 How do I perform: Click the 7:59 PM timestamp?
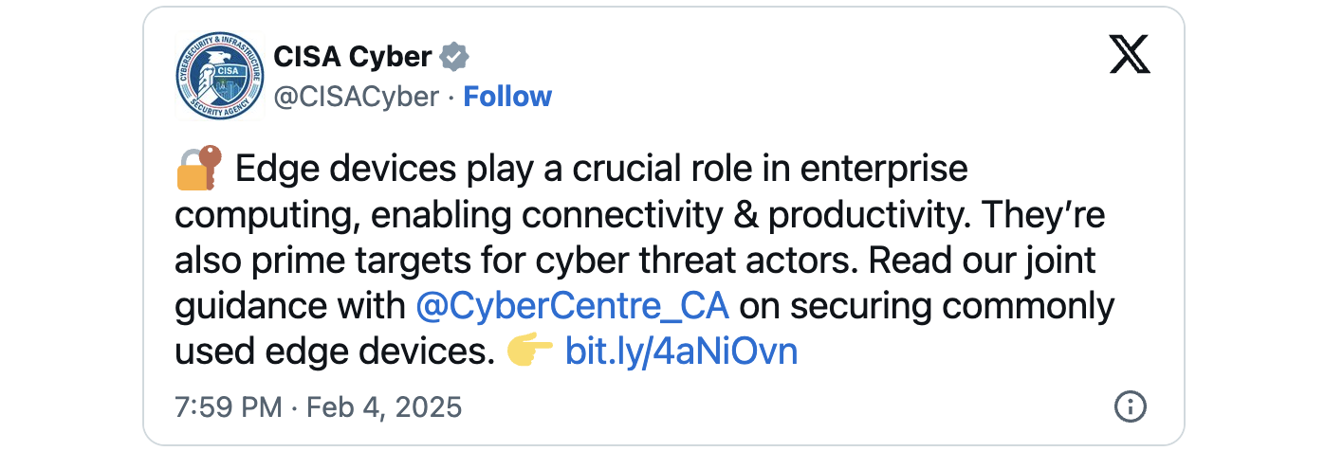pyautogui.click(x=229, y=407)
